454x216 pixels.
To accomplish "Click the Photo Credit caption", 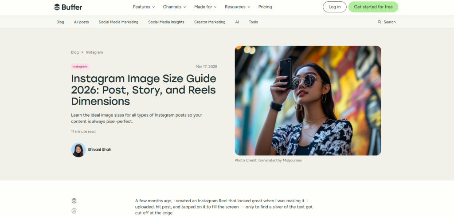I will pos(268,160).
